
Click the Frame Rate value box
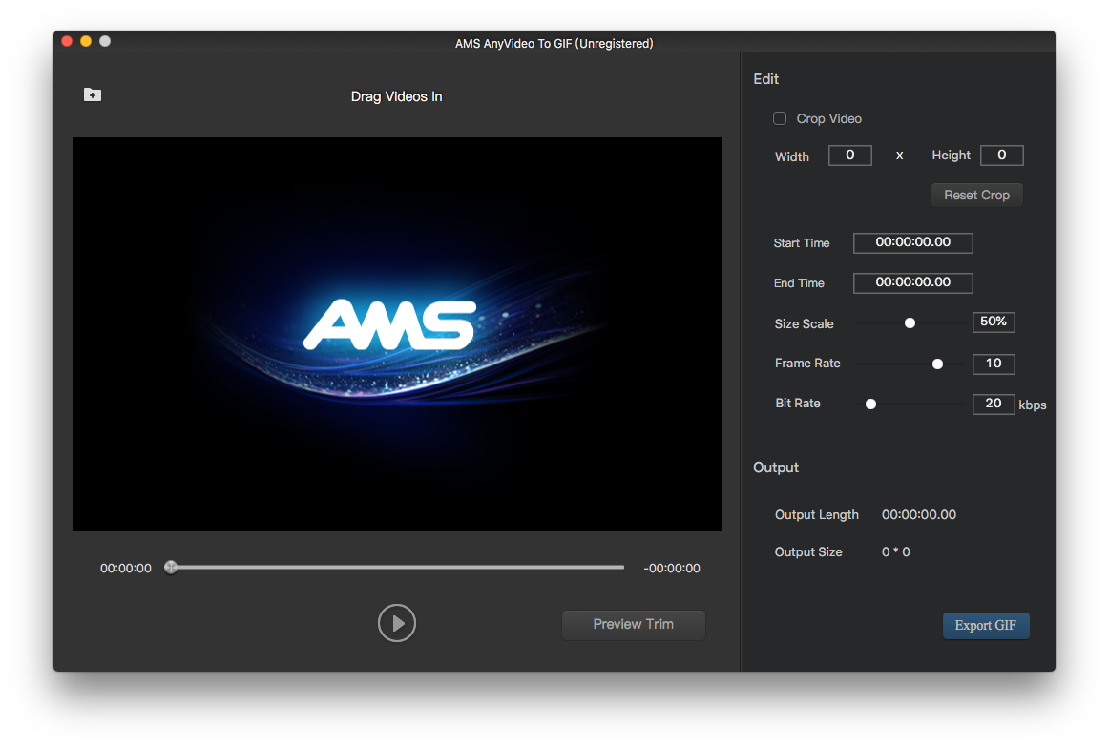click(x=994, y=364)
